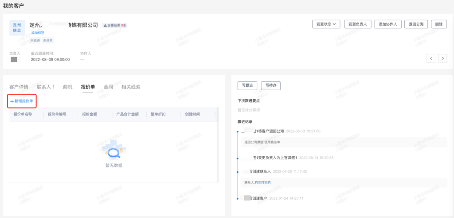Viewport: 454px width, 218px height.
Task: Click the 写跟进 button
Action: pos(247,85)
